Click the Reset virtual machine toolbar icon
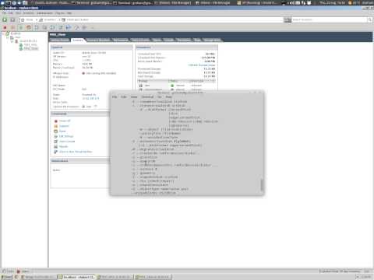Image resolution: width=374 pixels, height=280 pixels. pos(29,27)
